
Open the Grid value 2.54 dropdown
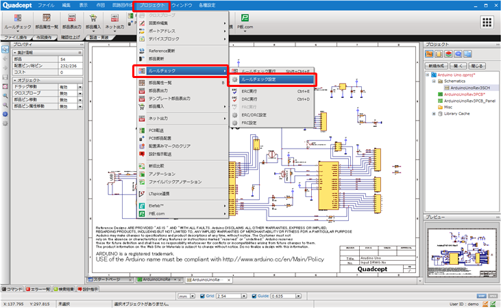coord(244,296)
